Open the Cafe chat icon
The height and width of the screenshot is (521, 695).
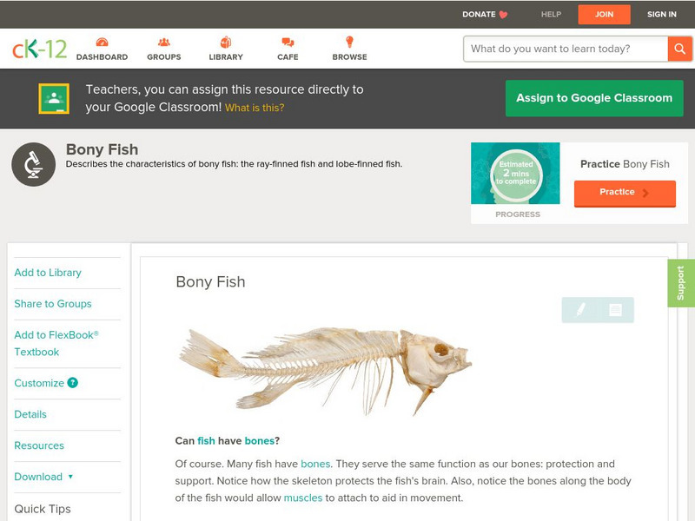[x=288, y=43]
